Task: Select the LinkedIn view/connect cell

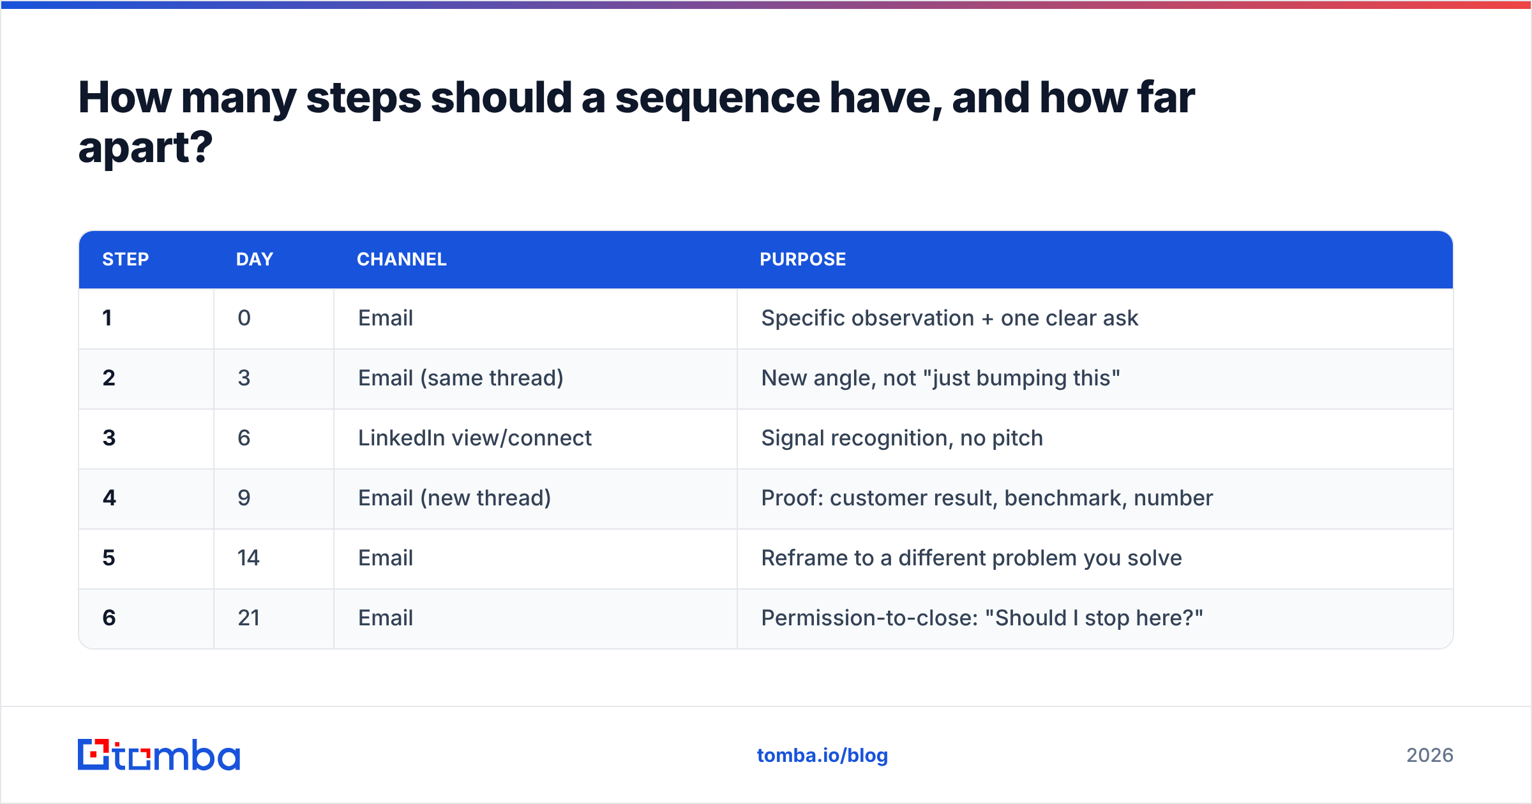Action: (536, 438)
